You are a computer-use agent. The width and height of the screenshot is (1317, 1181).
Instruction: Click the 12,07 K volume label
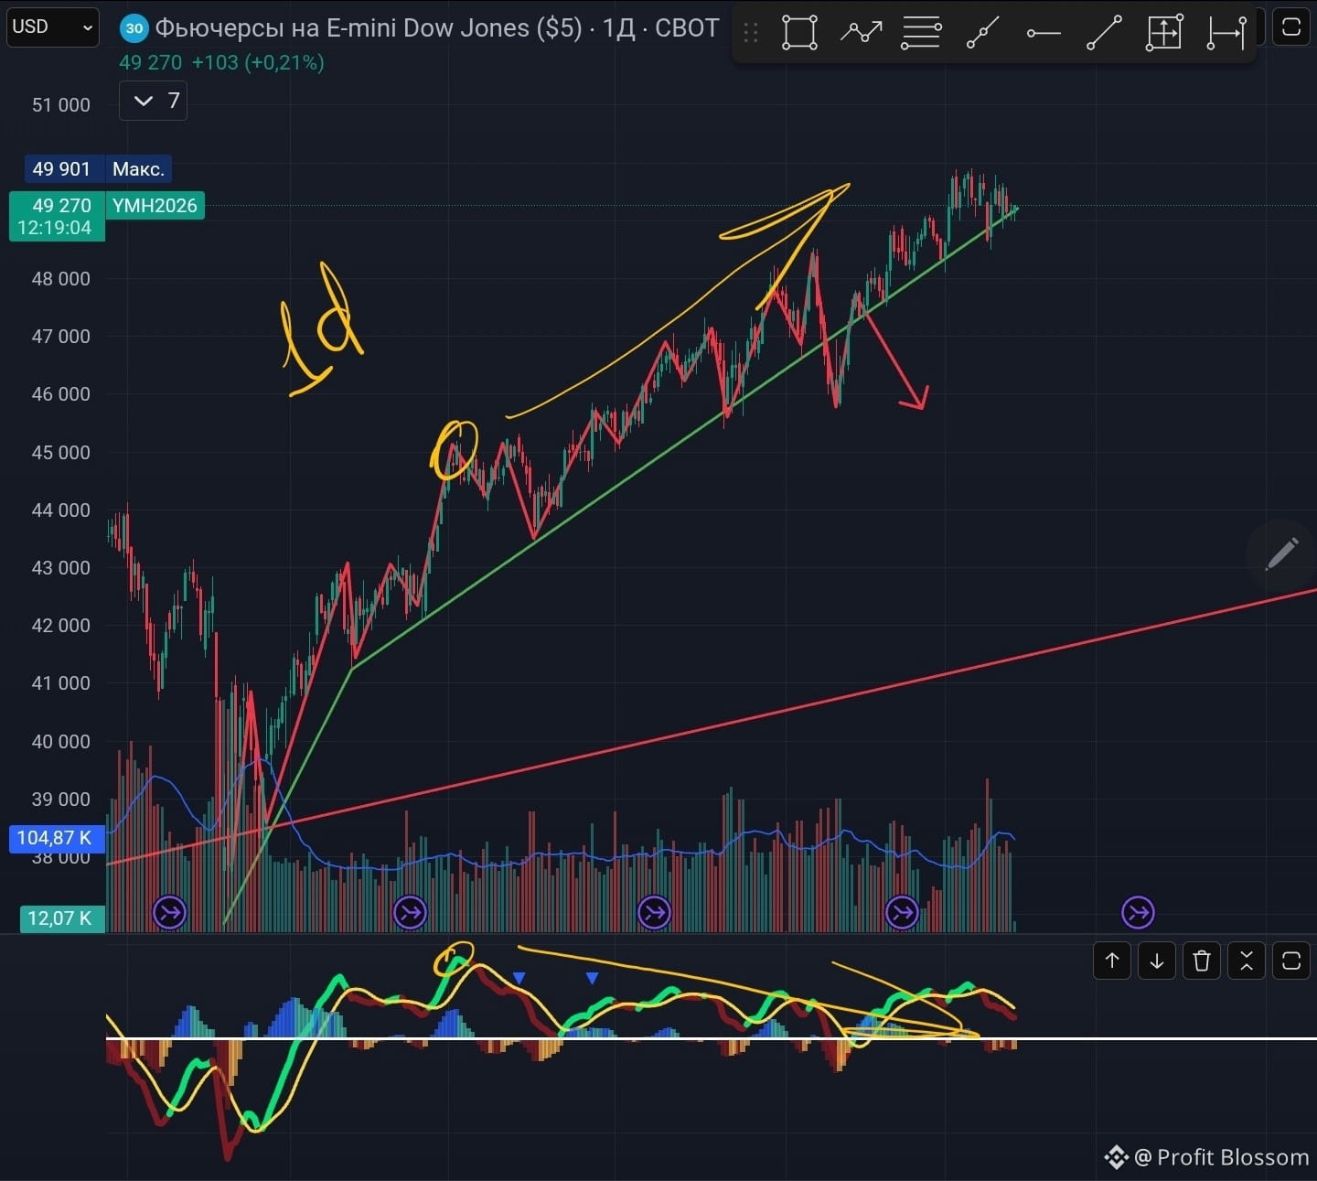pos(62,918)
